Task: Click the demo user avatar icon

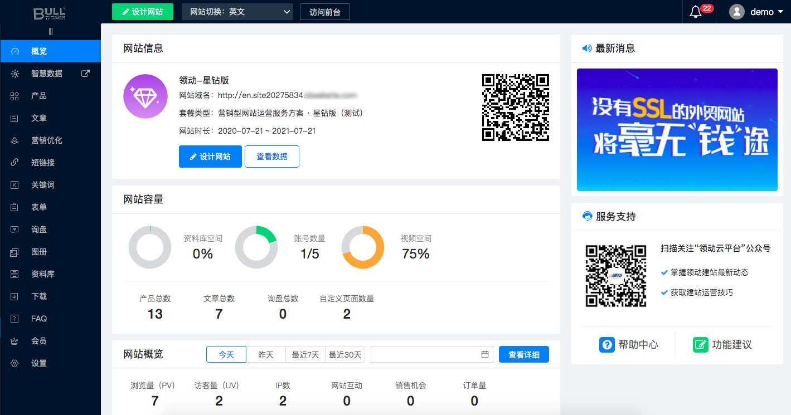Action: 737,12
